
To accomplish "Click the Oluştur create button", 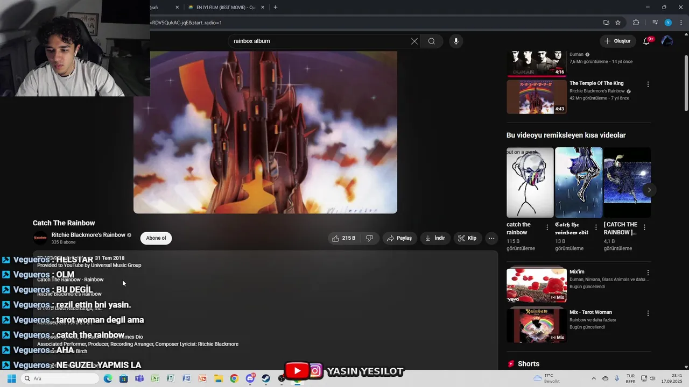I will (617, 41).
